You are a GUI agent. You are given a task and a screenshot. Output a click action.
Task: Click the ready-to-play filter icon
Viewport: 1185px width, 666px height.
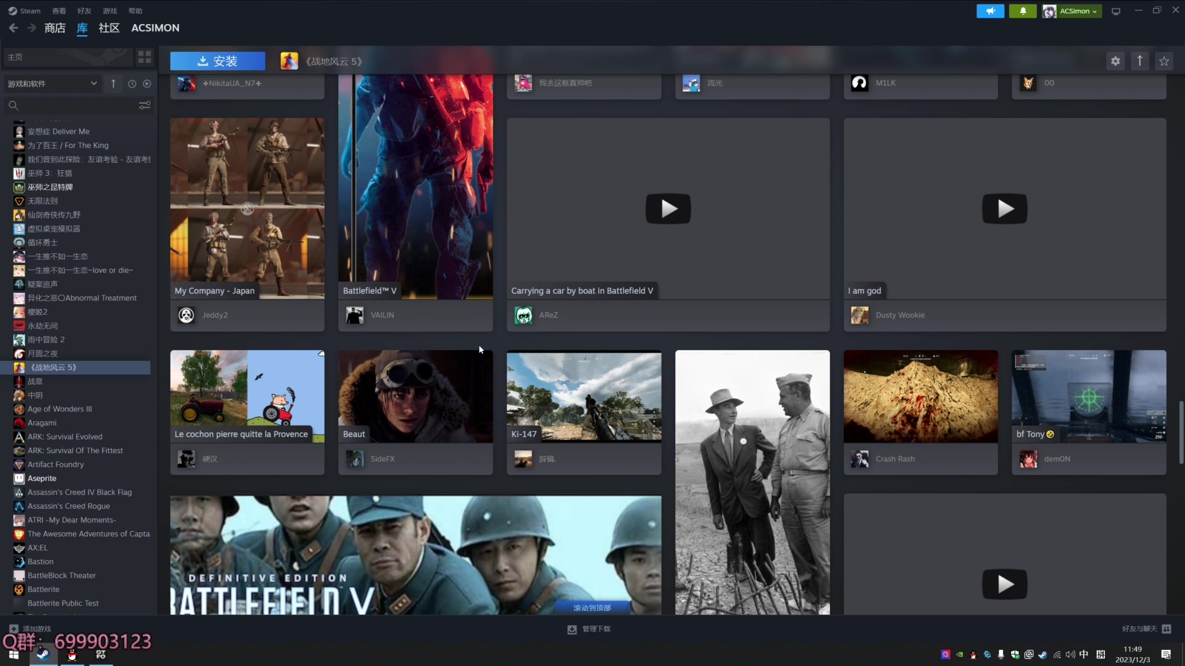tap(147, 84)
